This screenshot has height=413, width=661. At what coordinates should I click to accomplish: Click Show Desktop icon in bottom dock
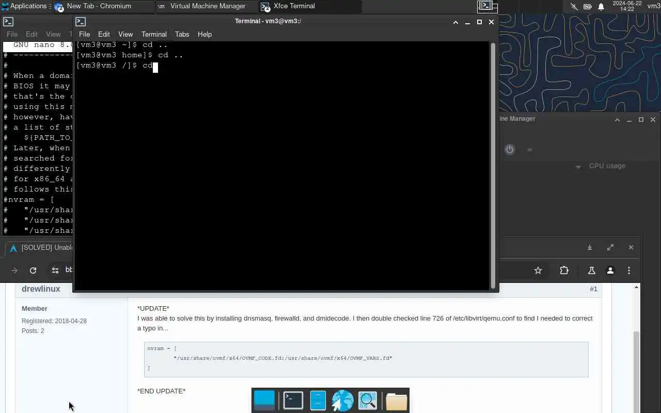click(264, 401)
